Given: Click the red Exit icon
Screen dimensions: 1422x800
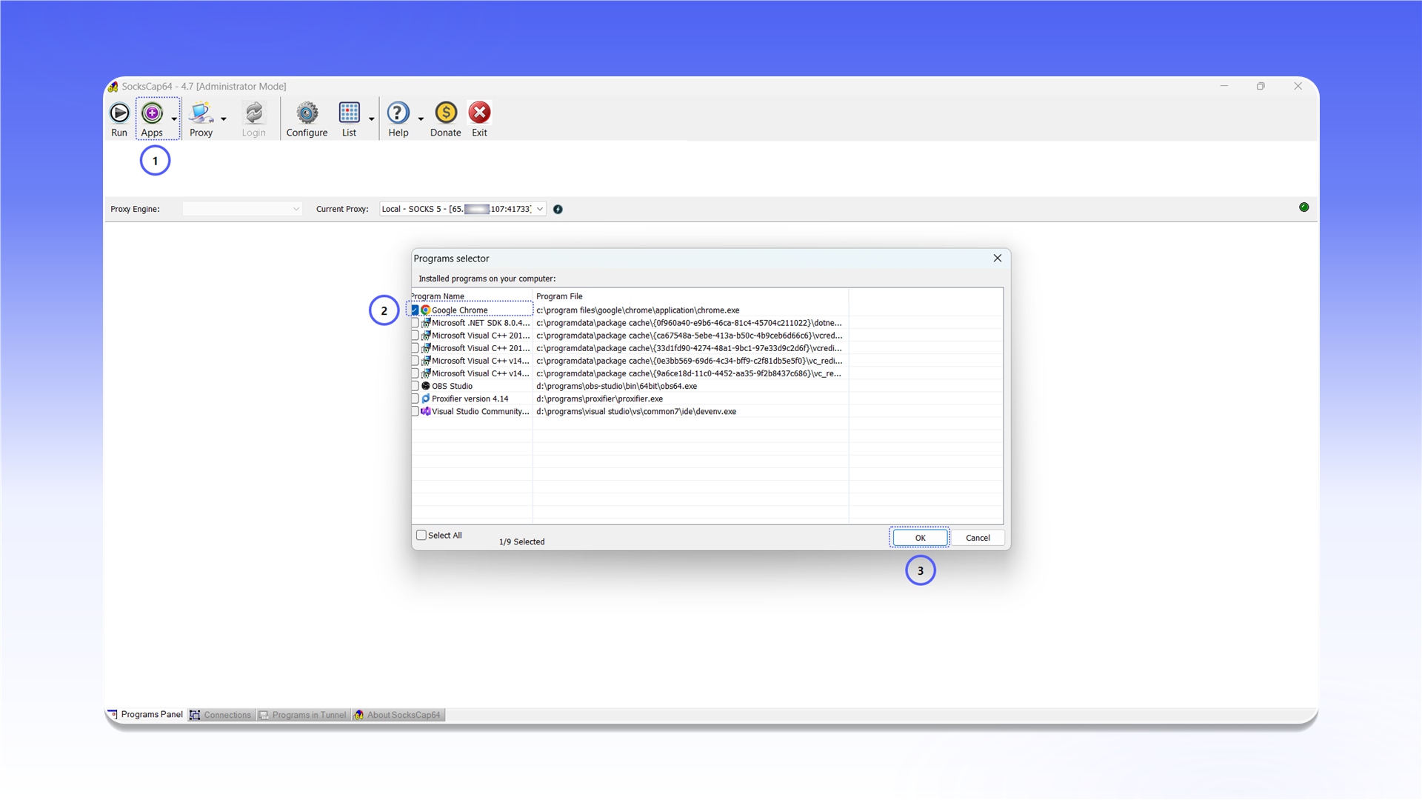Looking at the screenshot, I should click(x=479, y=113).
